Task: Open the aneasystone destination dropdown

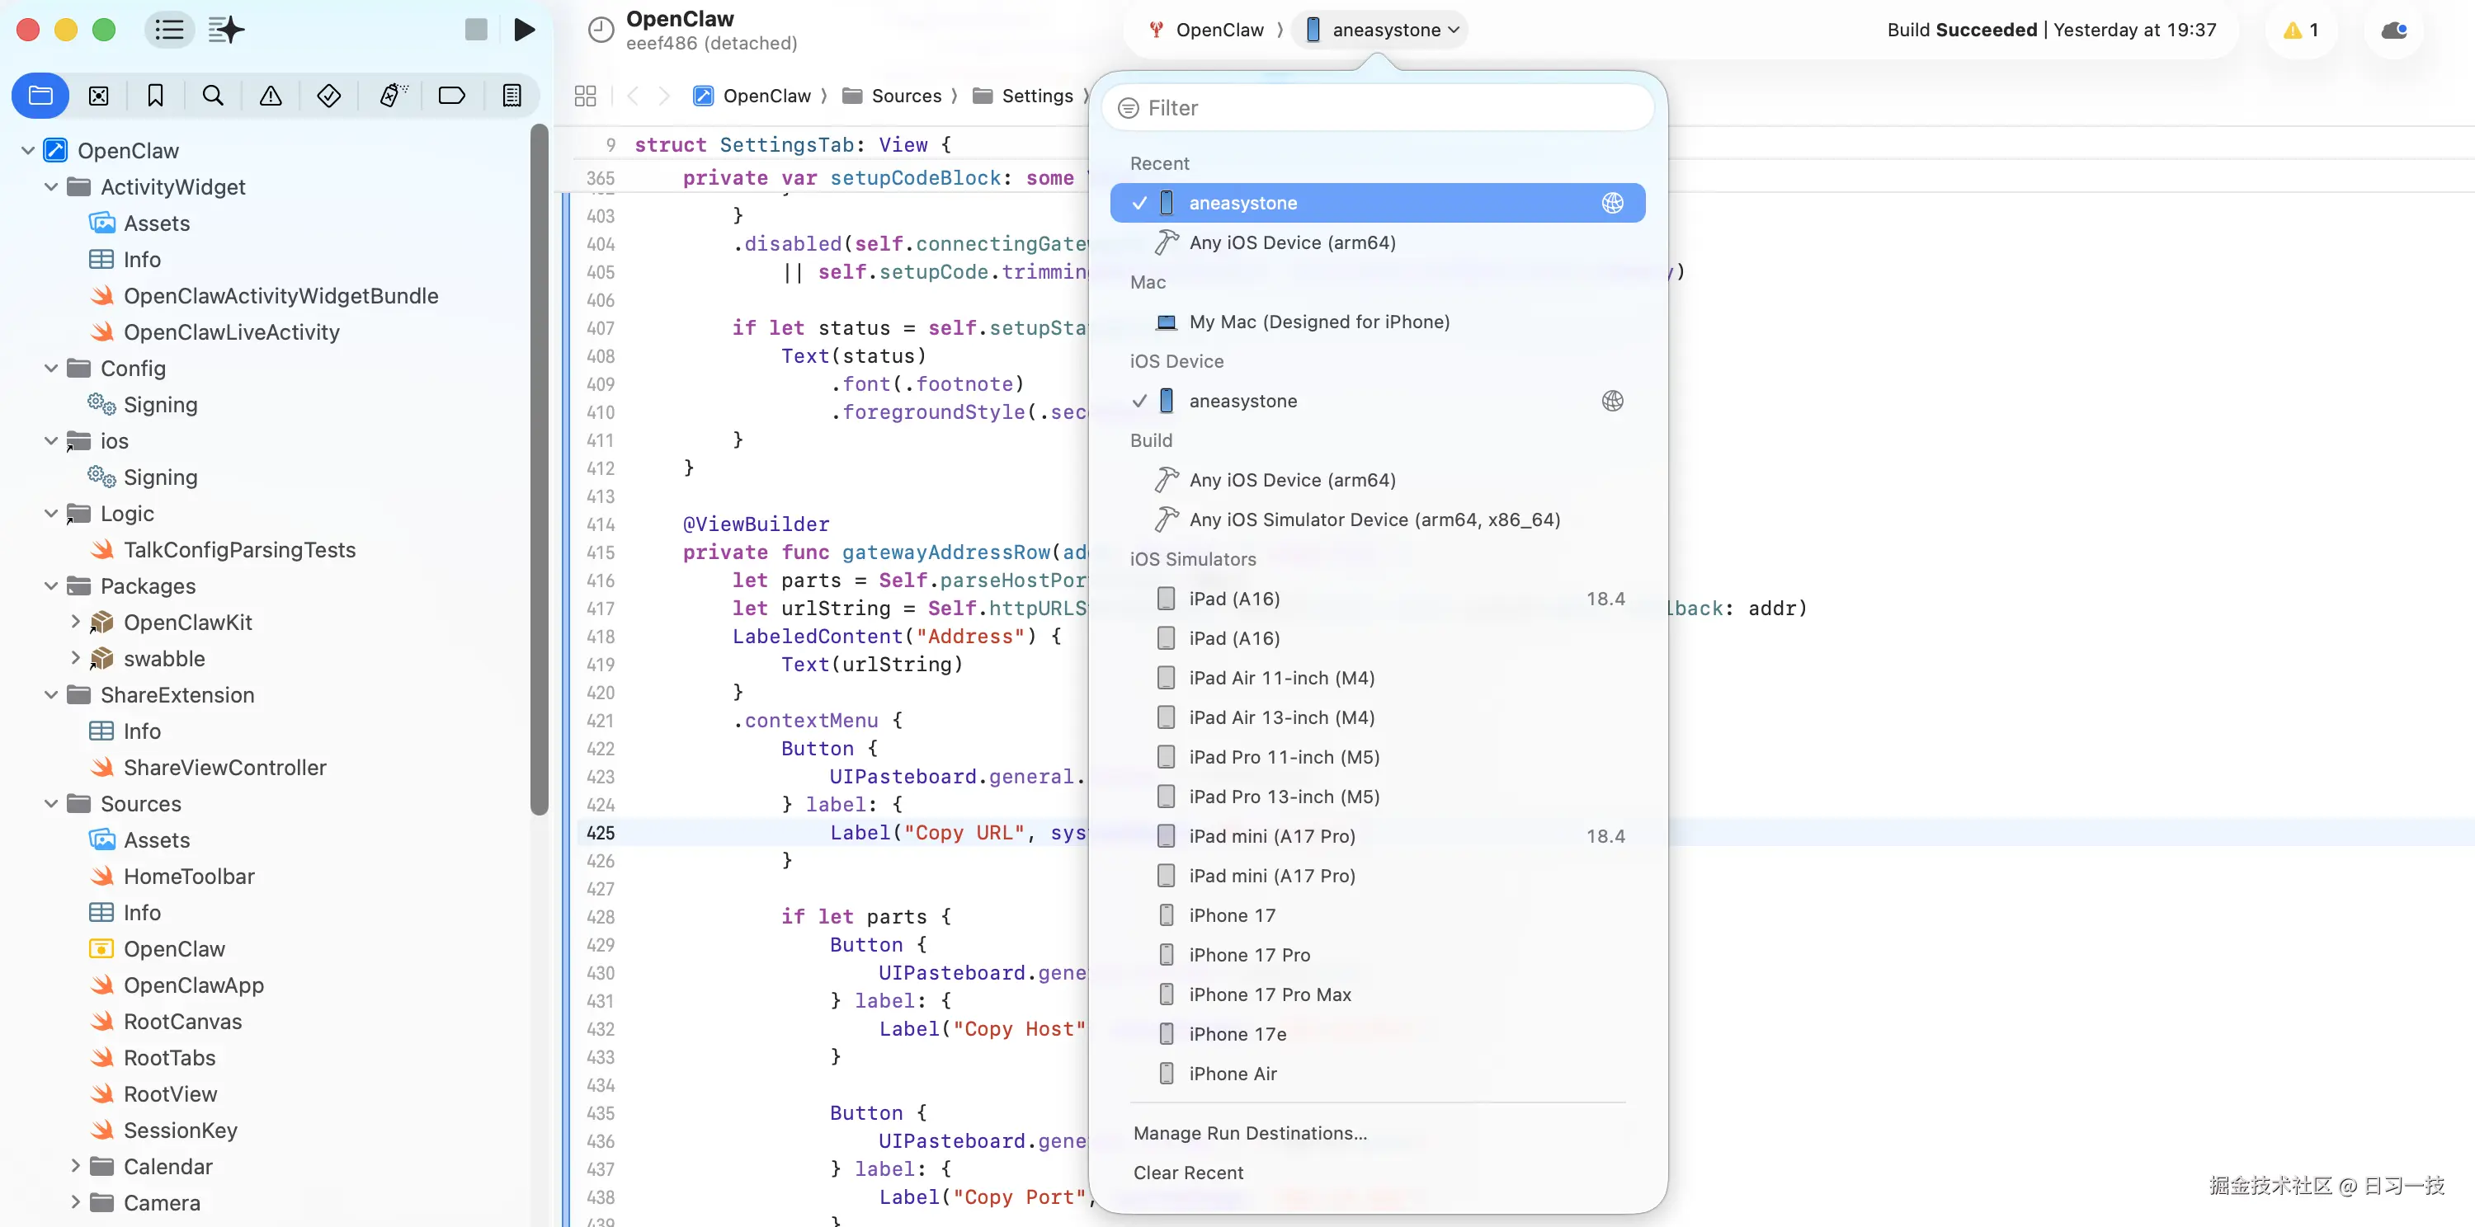Action: [1383, 30]
